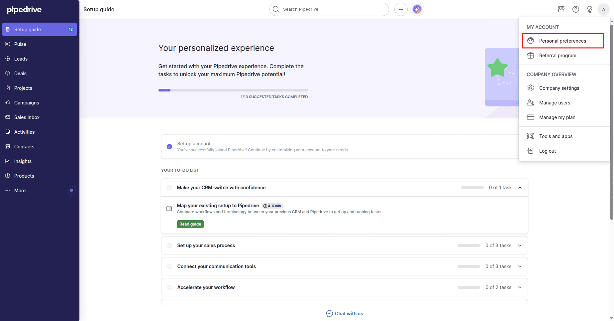Expand Accelerate your workflow chevron
Screen dimensions: 614x321
click(x=520, y=287)
